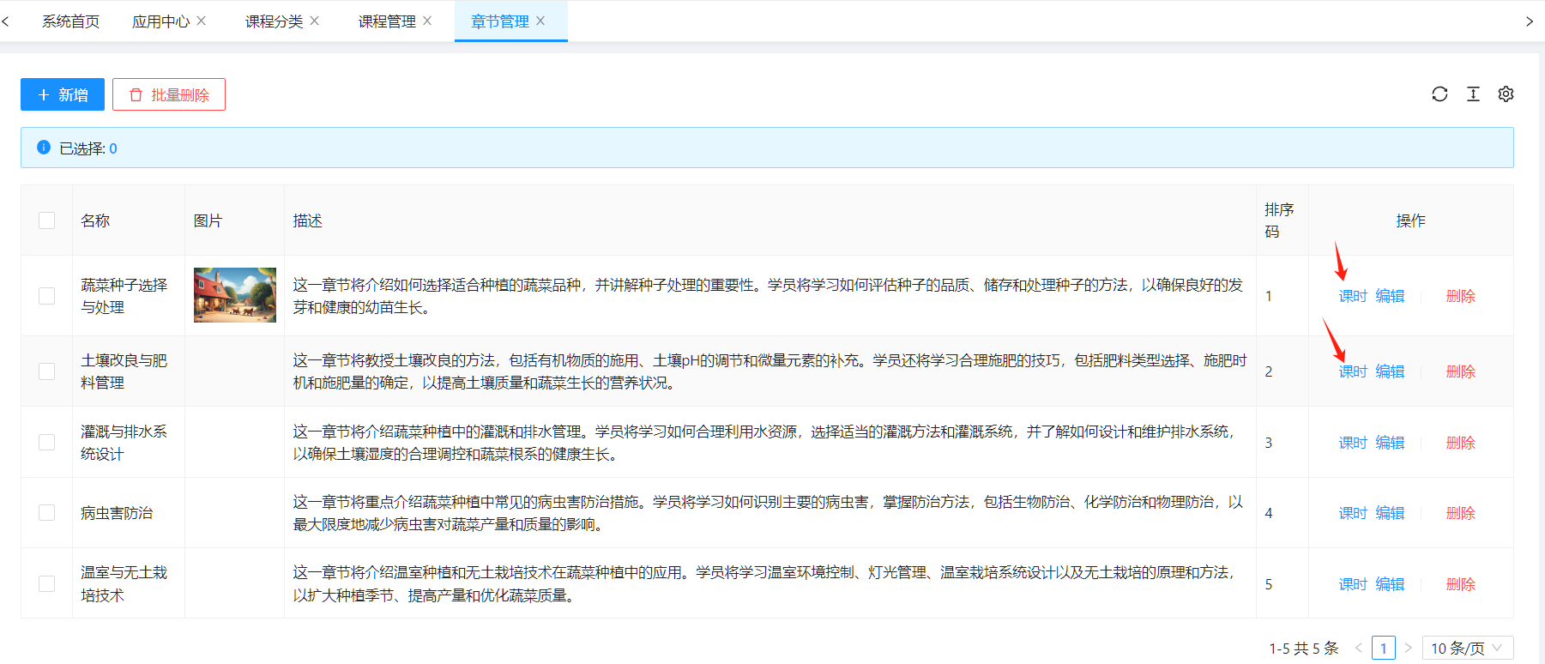Click 课时 link for 土壤改良与肥料管理

[x=1353, y=371]
